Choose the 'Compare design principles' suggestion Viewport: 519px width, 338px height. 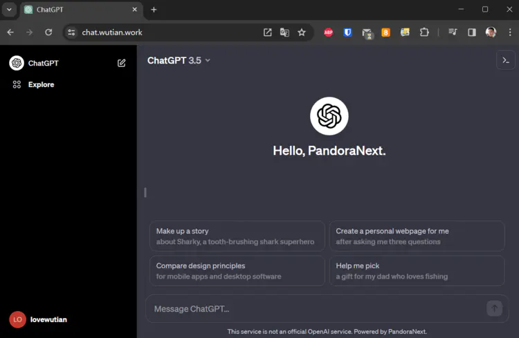[x=237, y=271]
